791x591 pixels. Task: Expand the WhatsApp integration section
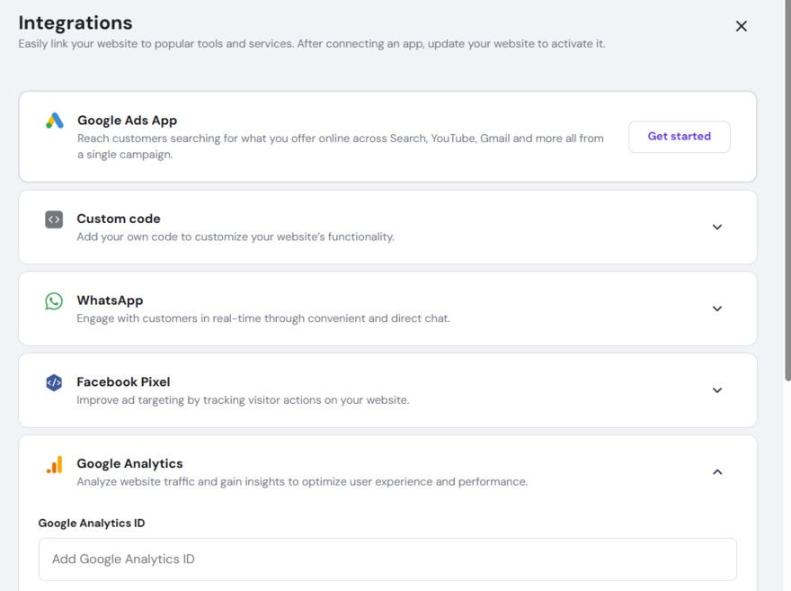click(717, 309)
